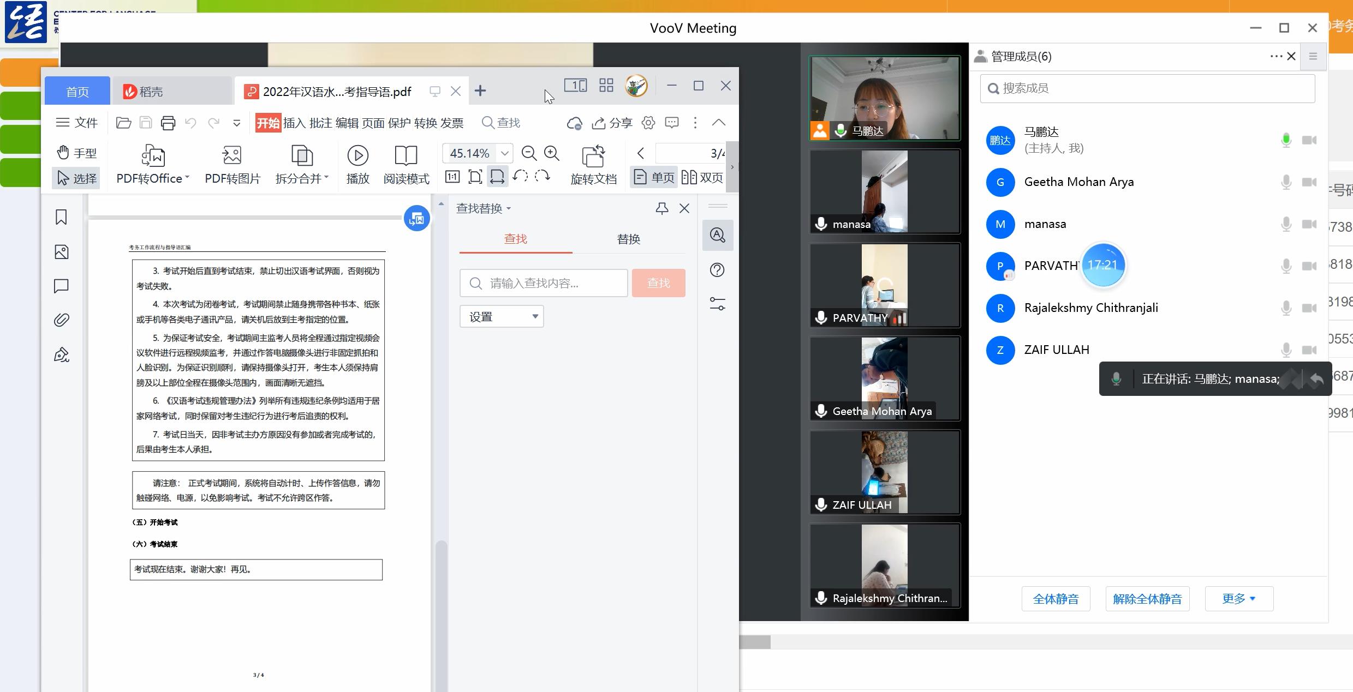Open PDF转图片 converter
This screenshot has height=692, width=1353.
click(x=233, y=165)
